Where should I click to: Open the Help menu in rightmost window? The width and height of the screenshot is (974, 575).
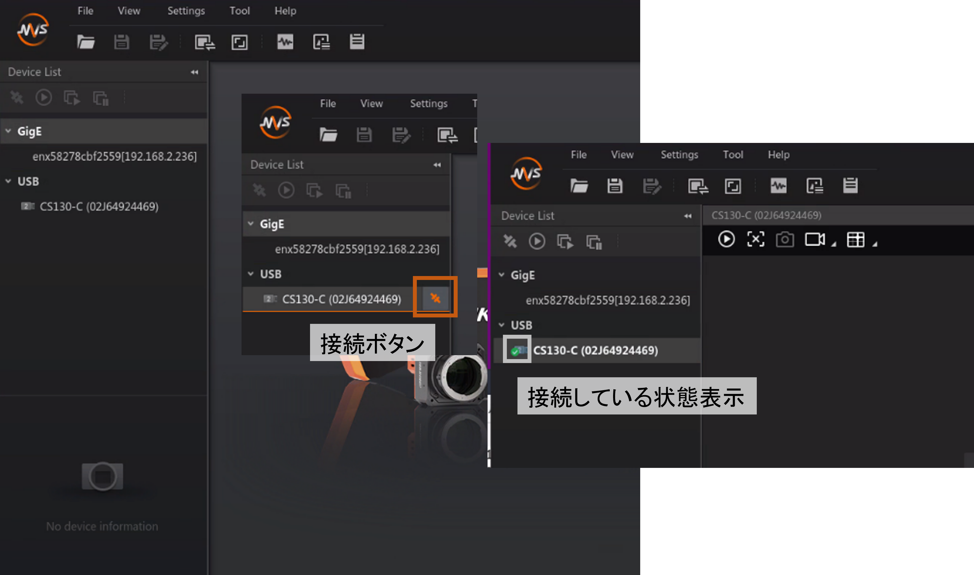pos(778,155)
